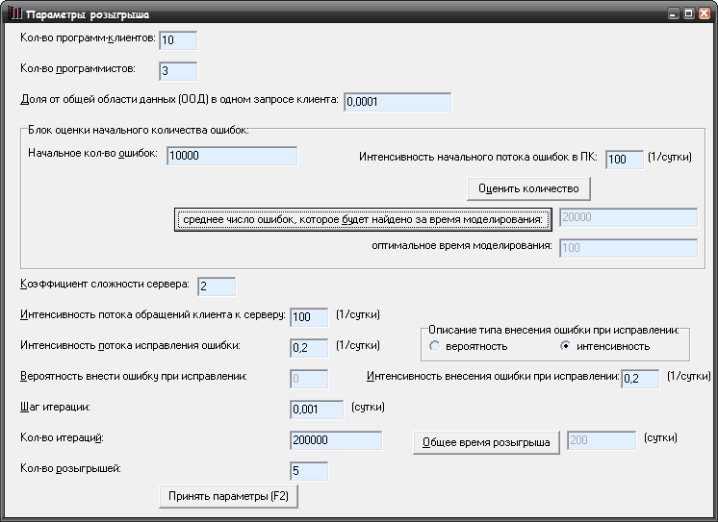The width and height of the screenshot is (718, 522).
Task: Click the application icon in title bar
Action: 14,13
